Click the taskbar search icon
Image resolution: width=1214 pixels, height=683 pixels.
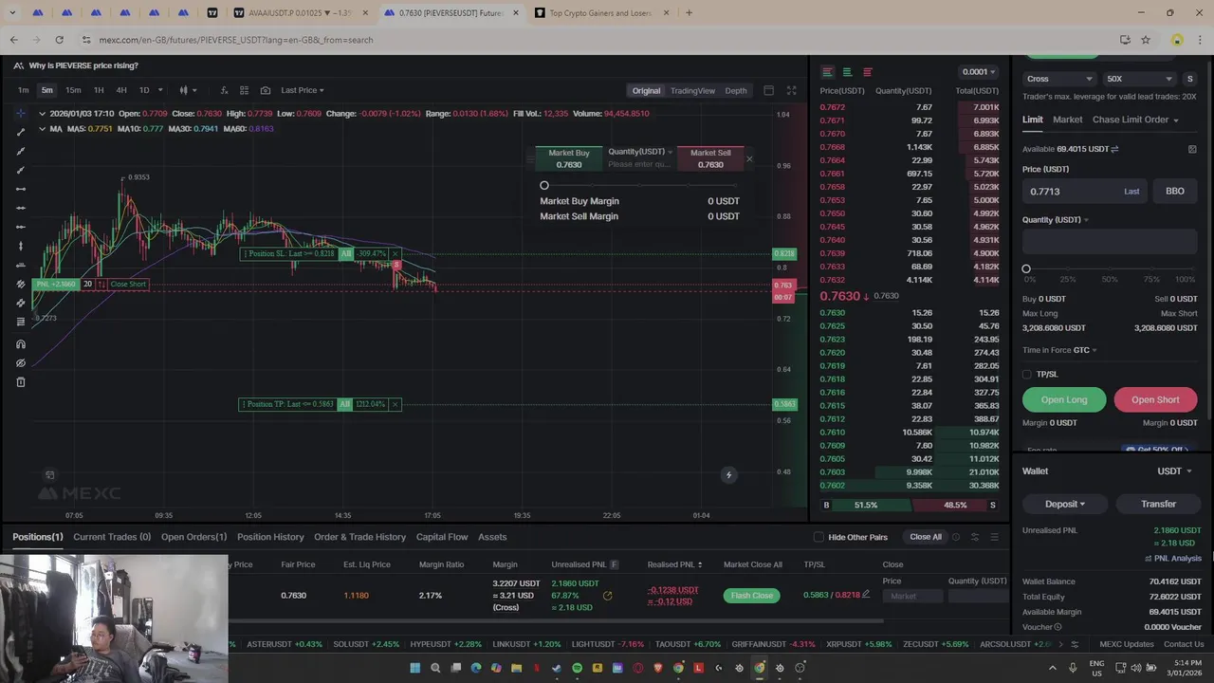coord(435,668)
